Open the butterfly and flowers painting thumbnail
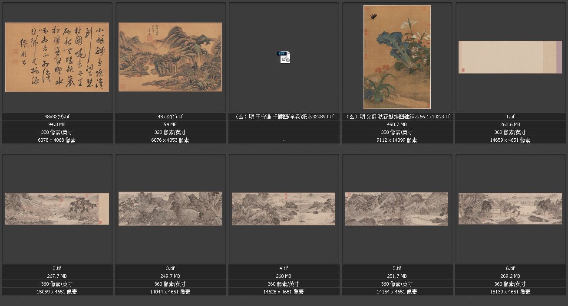 point(397,57)
